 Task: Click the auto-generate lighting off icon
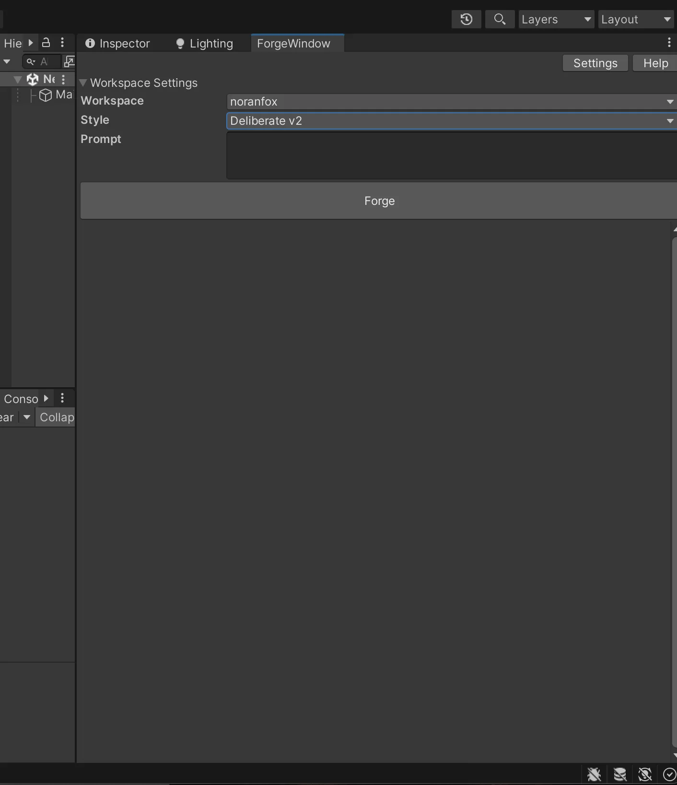coord(645,774)
